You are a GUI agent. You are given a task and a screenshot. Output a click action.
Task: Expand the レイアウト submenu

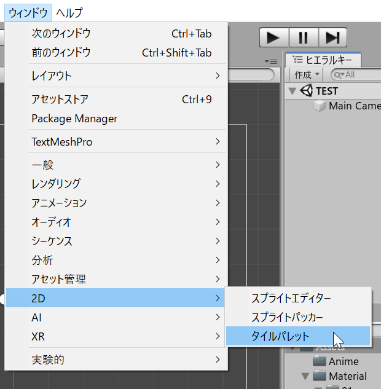(x=117, y=76)
